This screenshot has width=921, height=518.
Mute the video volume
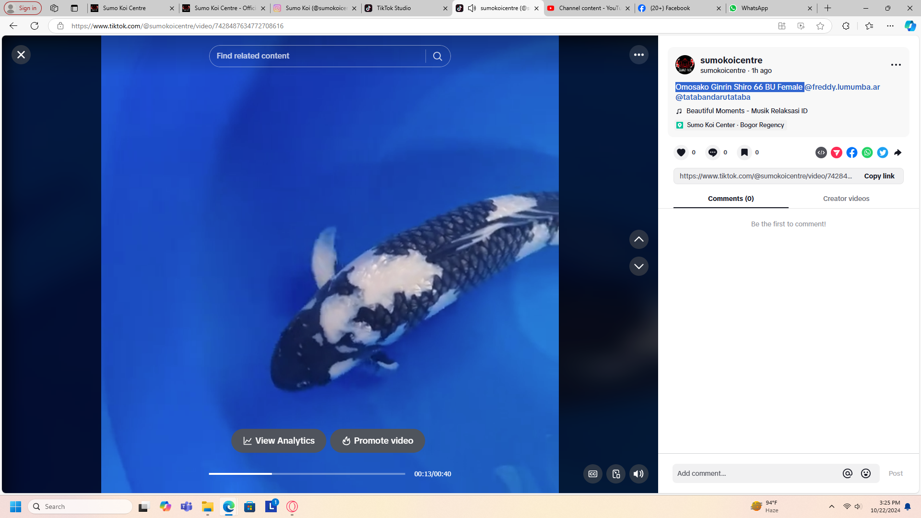pos(638,474)
